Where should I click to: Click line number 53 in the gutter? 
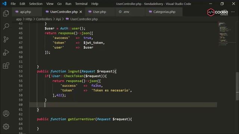pyautogui.click(x=21, y=71)
